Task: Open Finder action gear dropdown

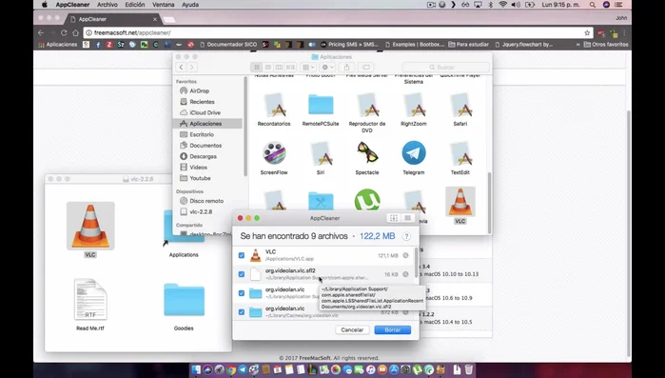Action: [327, 67]
